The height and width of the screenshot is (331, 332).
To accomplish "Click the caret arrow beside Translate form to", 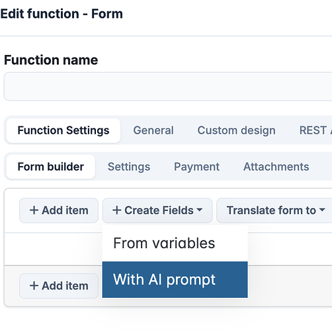I will pos(322,210).
